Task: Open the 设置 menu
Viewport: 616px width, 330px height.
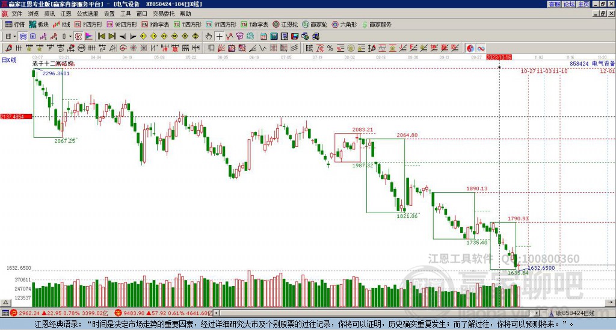Action: tap(109, 14)
